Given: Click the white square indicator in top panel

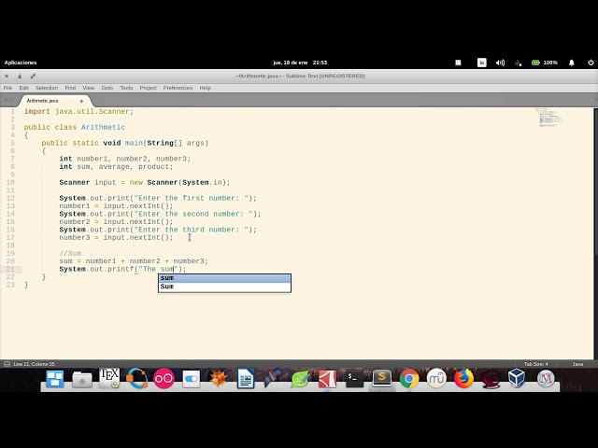Looking at the screenshot, I should [x=458, y=63].
